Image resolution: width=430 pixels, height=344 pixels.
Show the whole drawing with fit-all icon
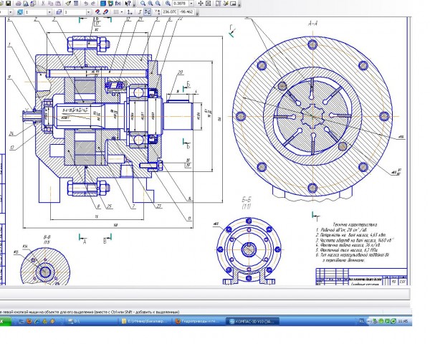[208, 4]
